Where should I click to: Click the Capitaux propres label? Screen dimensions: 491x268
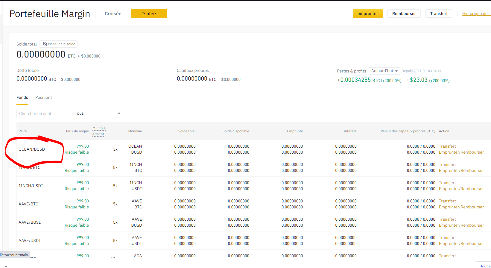click(x=193, y=71)
